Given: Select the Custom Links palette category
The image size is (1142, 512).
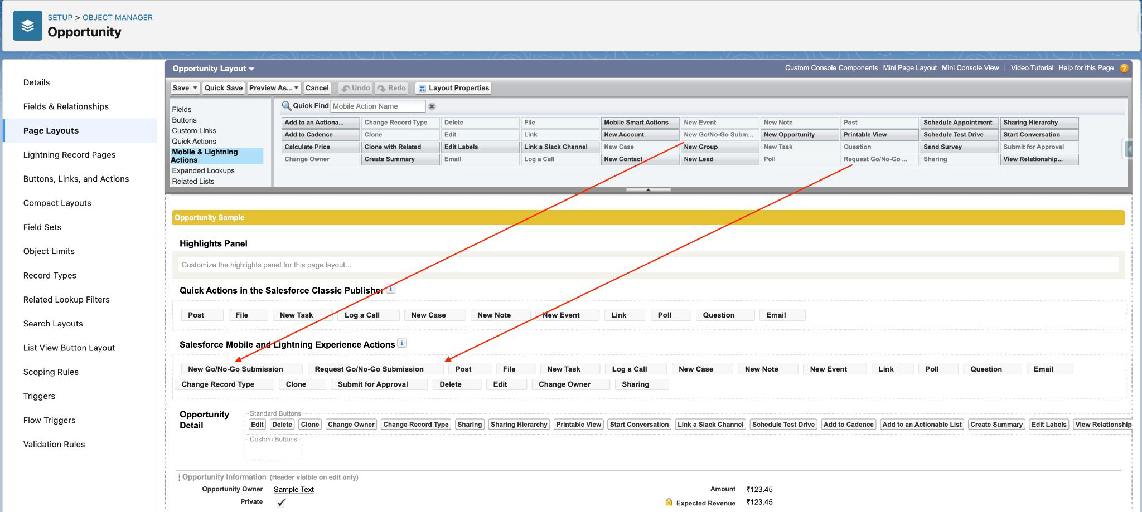Looking at the screenshot, I should pyautogui.click(x=194, y=130).
